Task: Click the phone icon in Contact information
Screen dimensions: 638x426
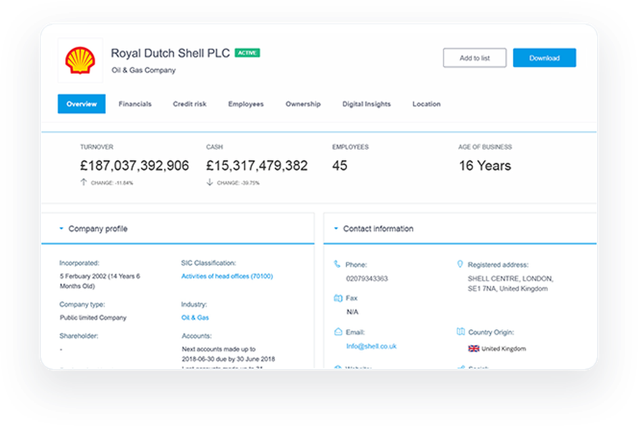Action: [337, 264]
